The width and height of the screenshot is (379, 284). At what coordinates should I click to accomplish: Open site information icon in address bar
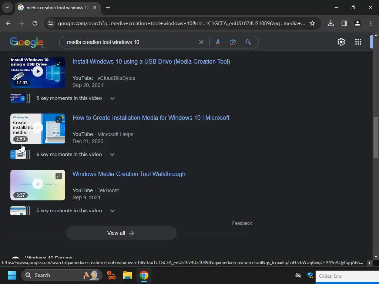pos(51,23)
